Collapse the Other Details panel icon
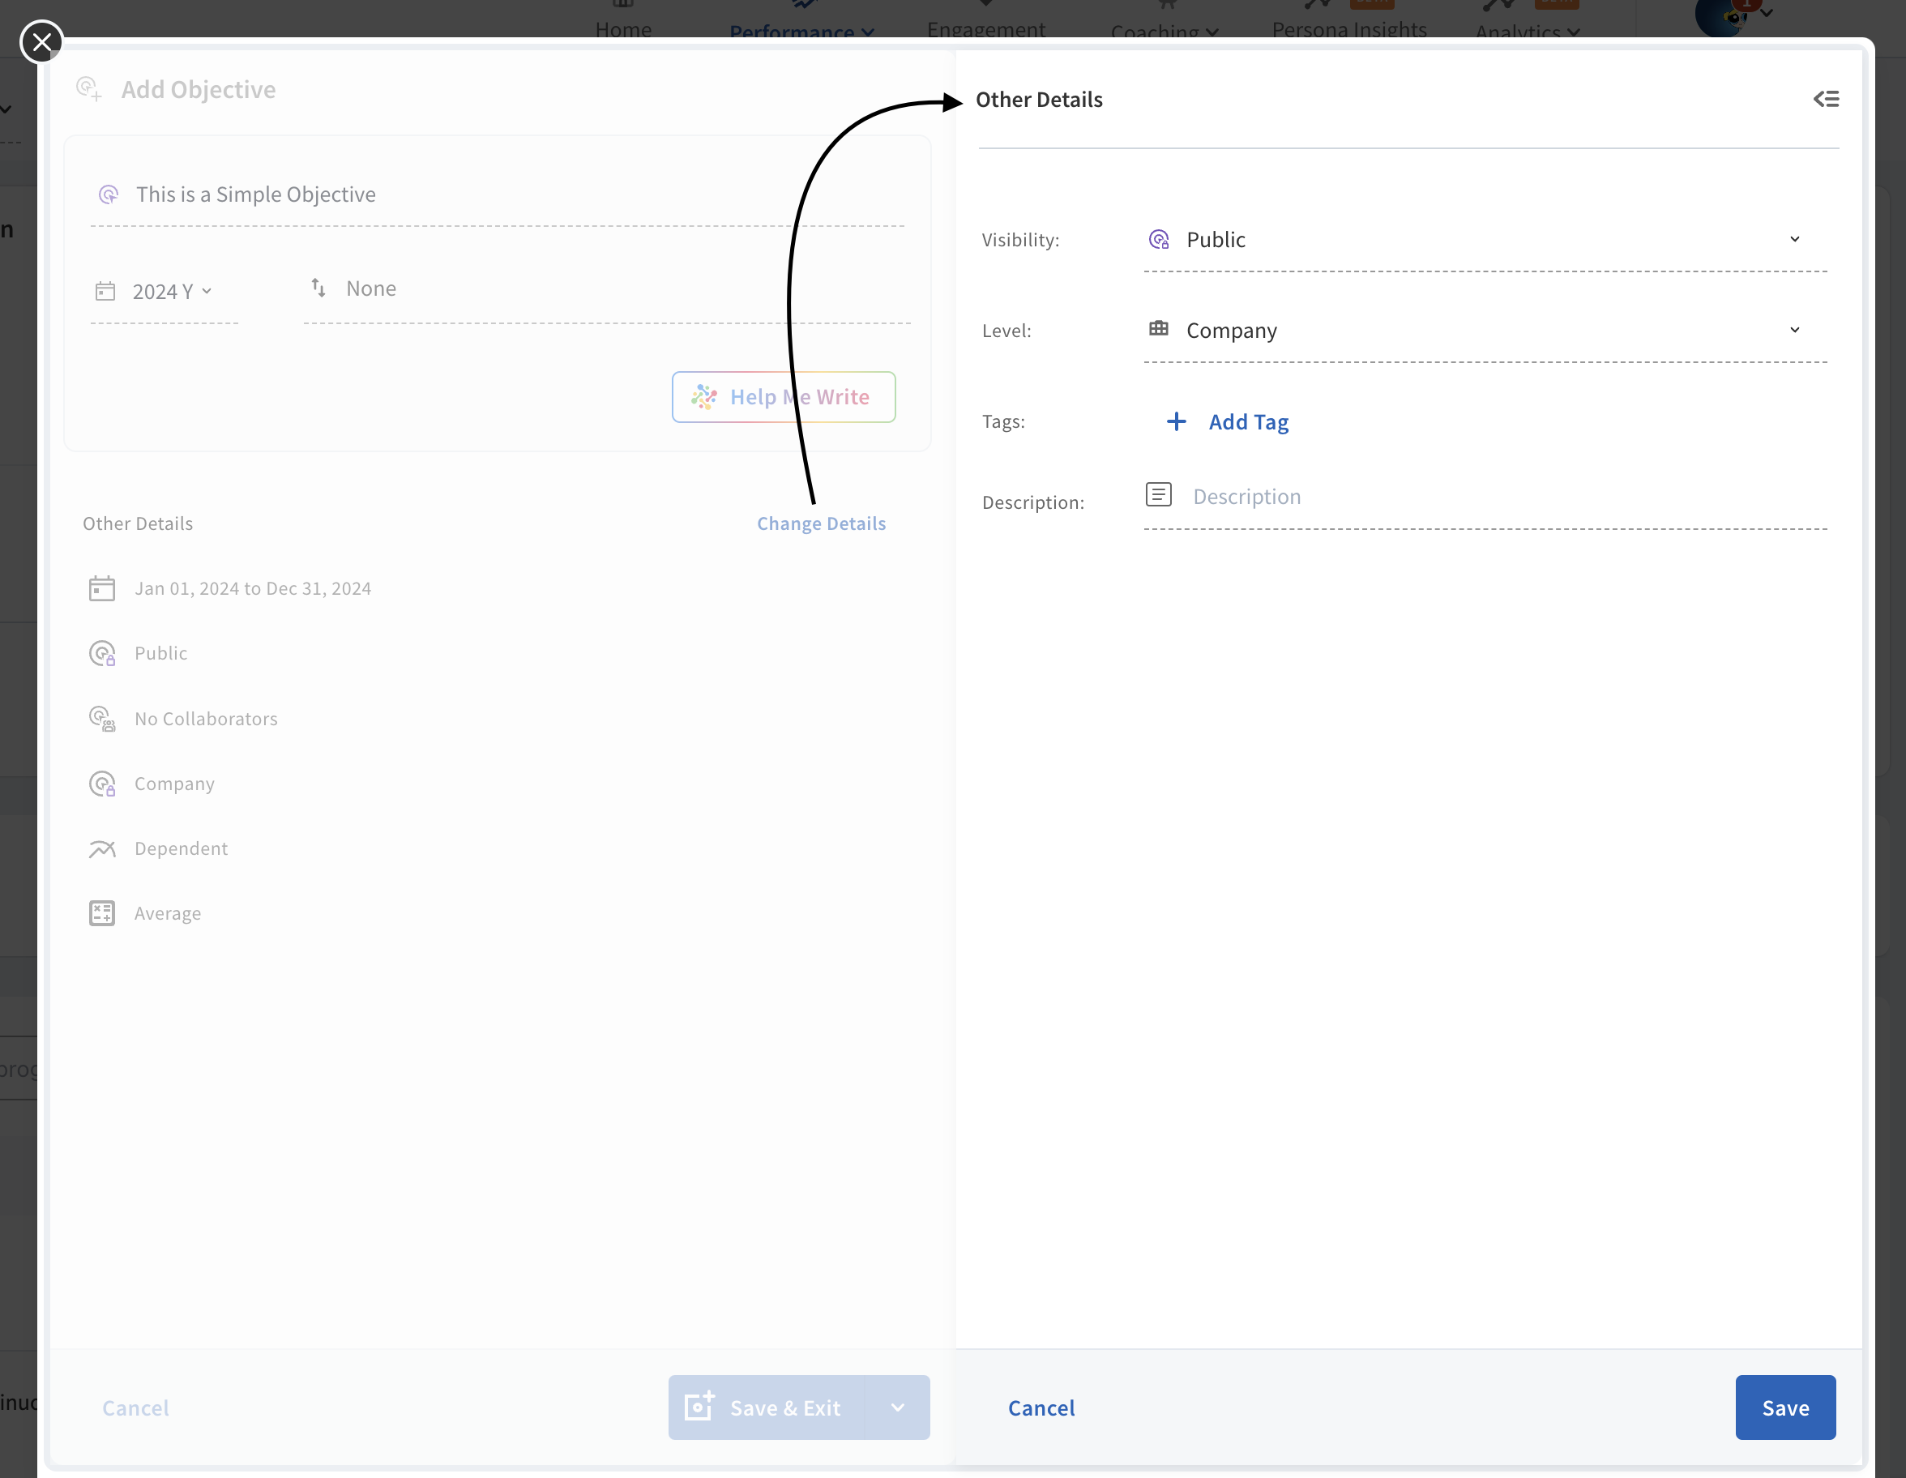Image resolution: width=1906 pixels, height=1478 pixels. 1826,100
